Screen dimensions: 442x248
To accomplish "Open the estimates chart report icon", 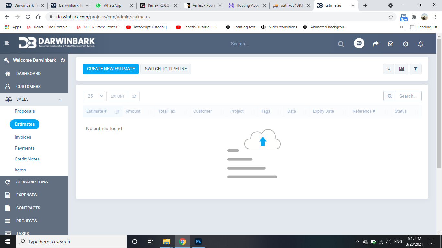I will pos(402,69).
